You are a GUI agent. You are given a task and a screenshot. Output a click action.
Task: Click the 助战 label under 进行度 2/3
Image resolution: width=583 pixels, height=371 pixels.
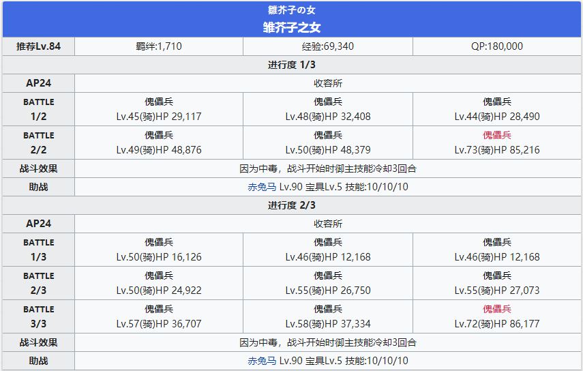(38, 361)
